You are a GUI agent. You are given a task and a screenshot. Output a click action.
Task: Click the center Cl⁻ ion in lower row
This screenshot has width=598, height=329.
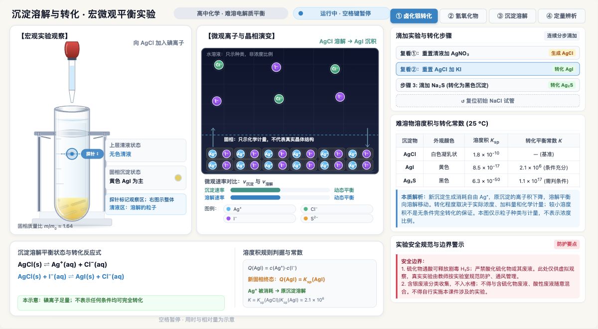coord(279,99)
